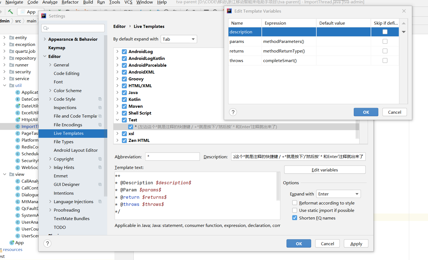The height and width of the screenshot is (260, 428).
Task: Open the Window menu
Action: point(144,2)
